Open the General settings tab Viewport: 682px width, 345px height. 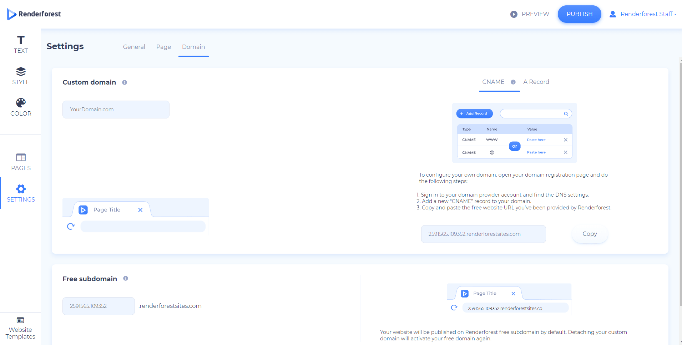[134, 47]
